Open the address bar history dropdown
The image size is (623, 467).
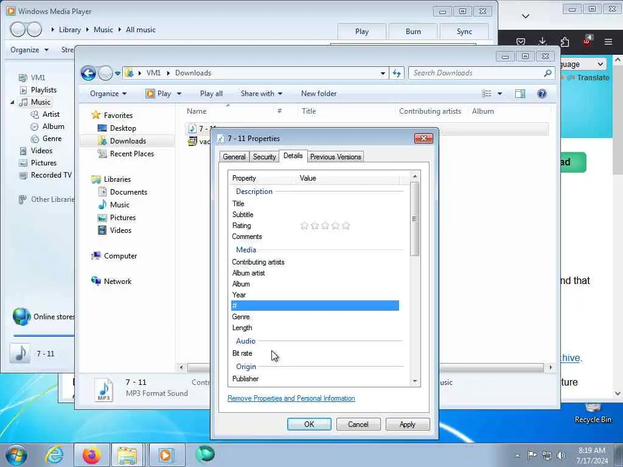click(383, 73)
